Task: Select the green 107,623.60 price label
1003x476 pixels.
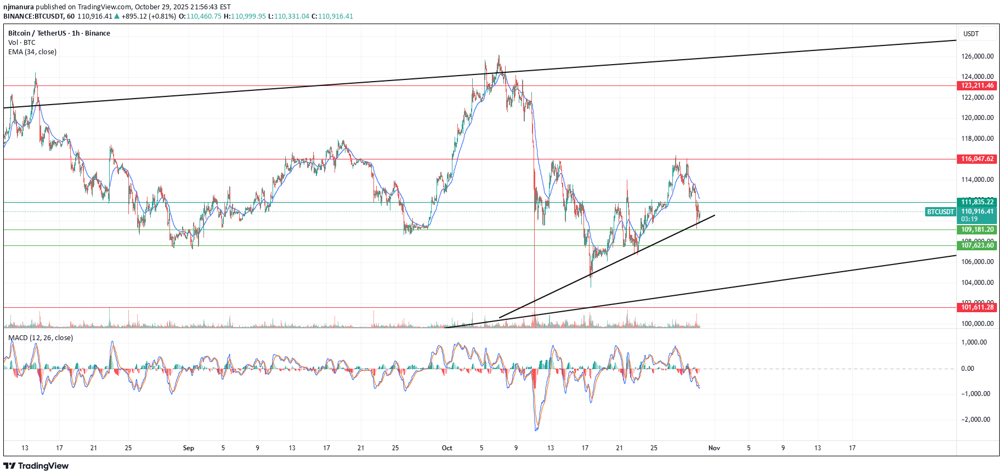Action: tap(977, 245)
